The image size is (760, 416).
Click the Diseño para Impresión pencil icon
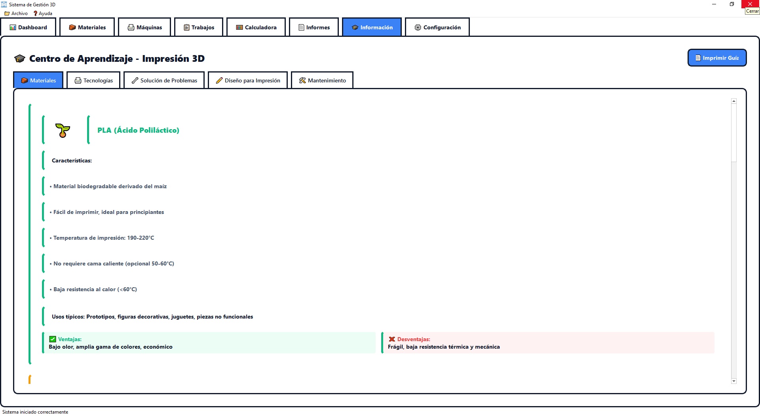(x=219, y=80)
